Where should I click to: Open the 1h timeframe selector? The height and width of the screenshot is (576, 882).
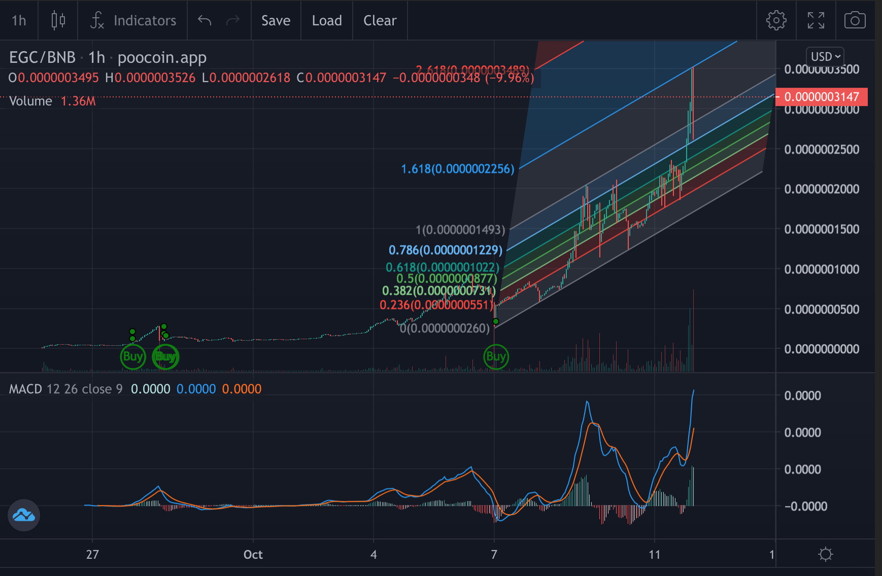tap(19, 20)
